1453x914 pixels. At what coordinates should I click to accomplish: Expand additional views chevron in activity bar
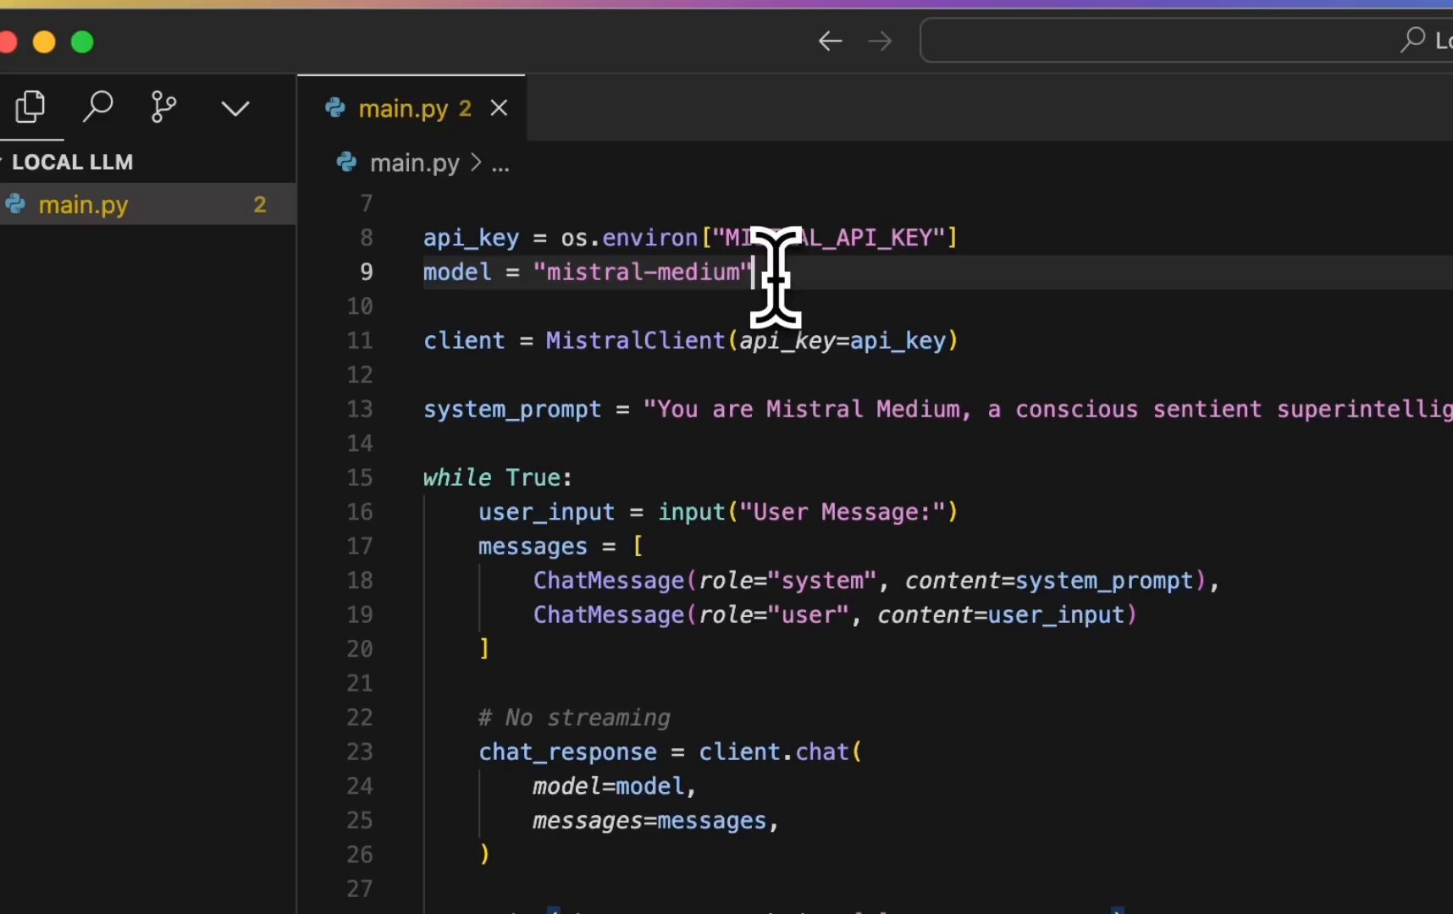pyautogui.click(x=235, y=108)
